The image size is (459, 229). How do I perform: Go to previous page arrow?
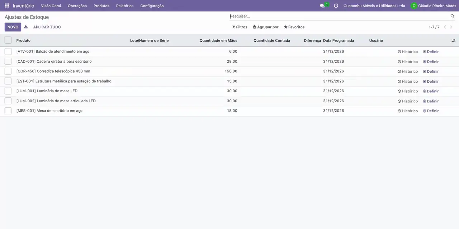pos(445,27)
